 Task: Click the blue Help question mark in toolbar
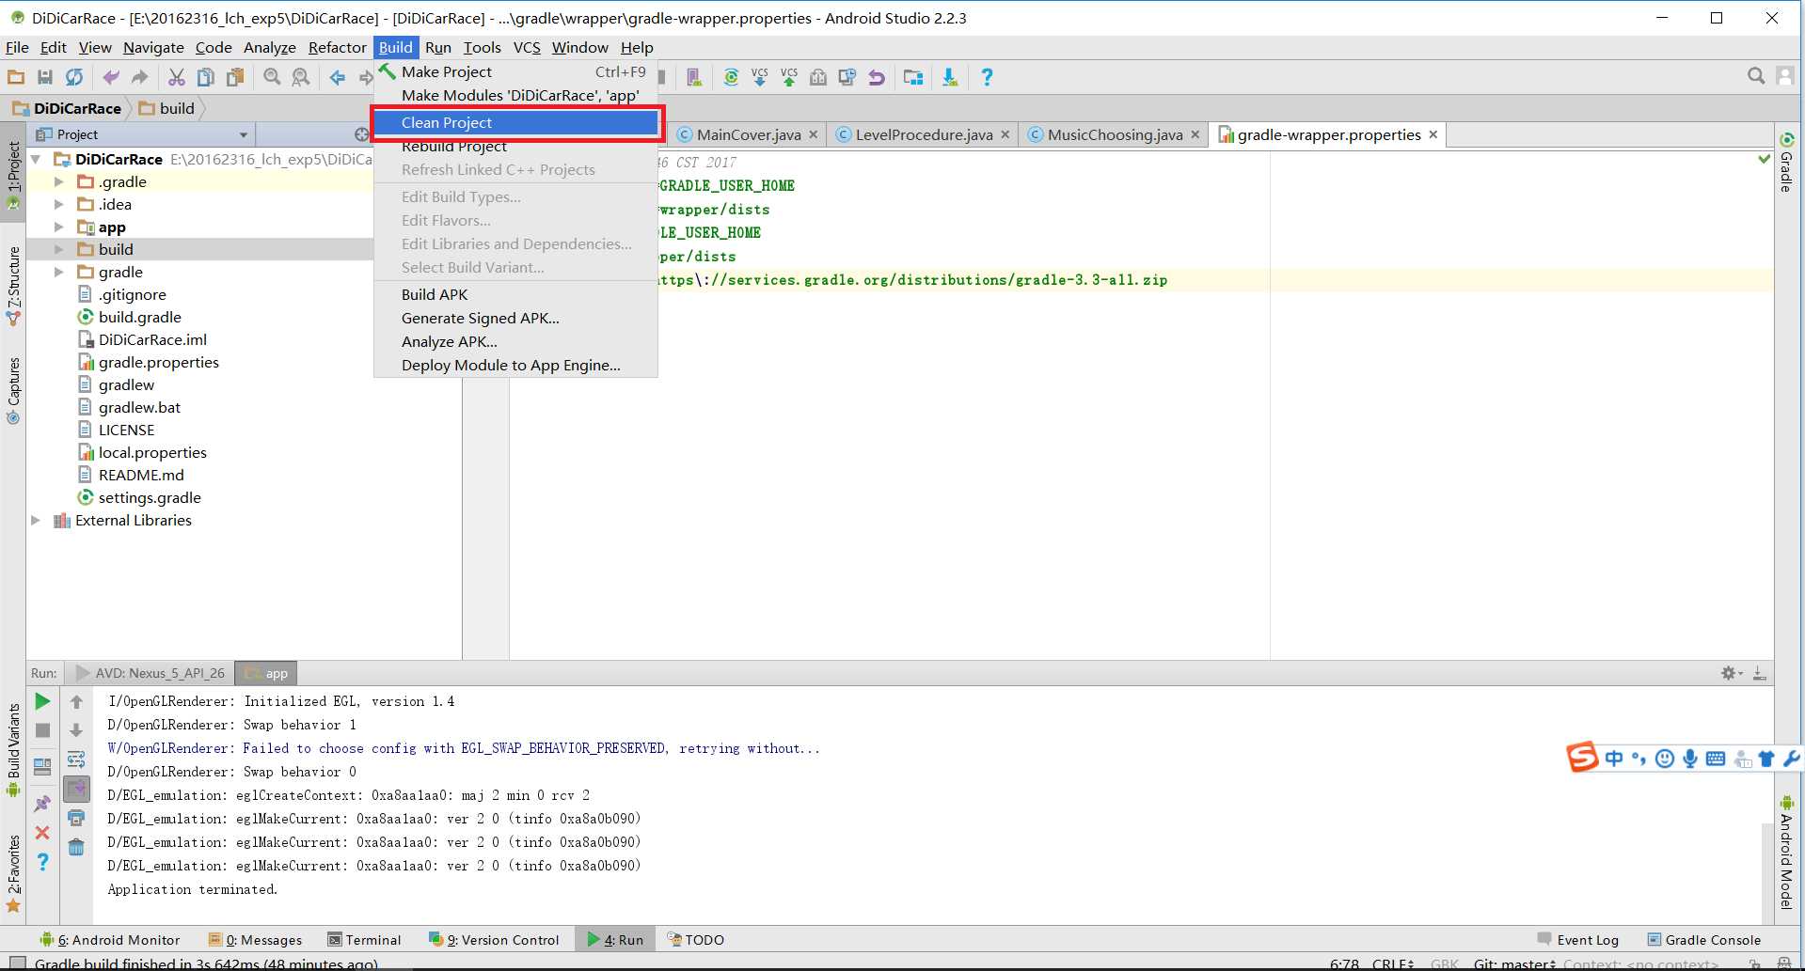987,77
